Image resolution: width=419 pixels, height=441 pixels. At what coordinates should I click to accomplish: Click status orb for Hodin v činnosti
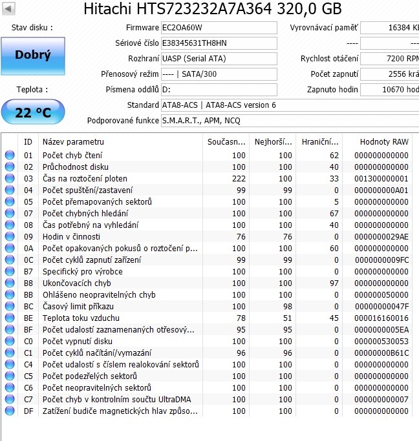coord(10,236)
